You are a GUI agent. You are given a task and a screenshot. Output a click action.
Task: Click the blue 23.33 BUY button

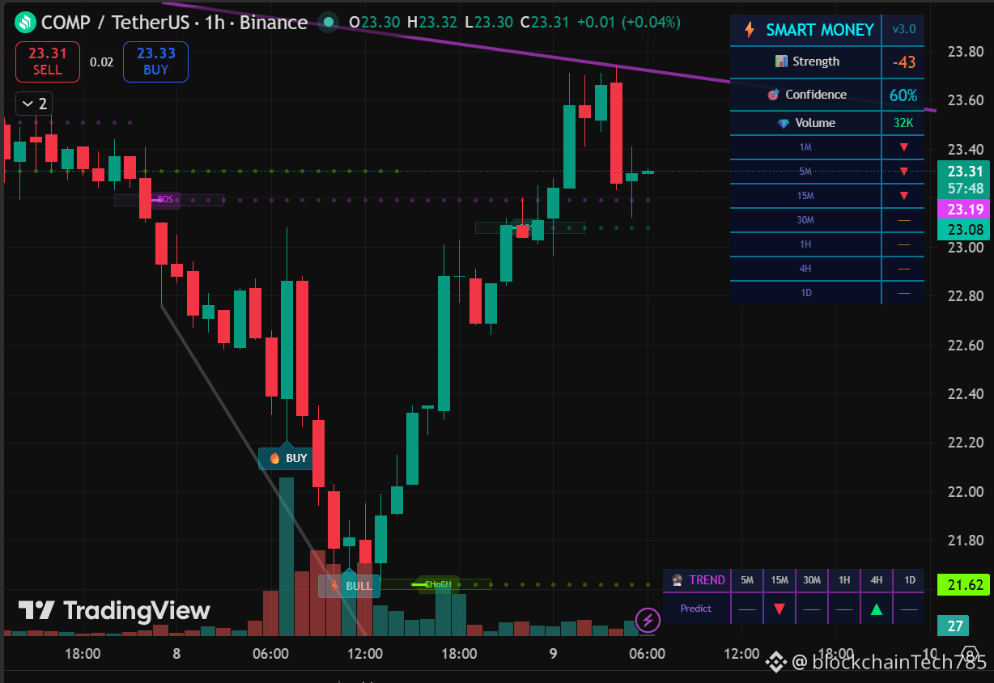pyautogui.click(x=155, y=62)
